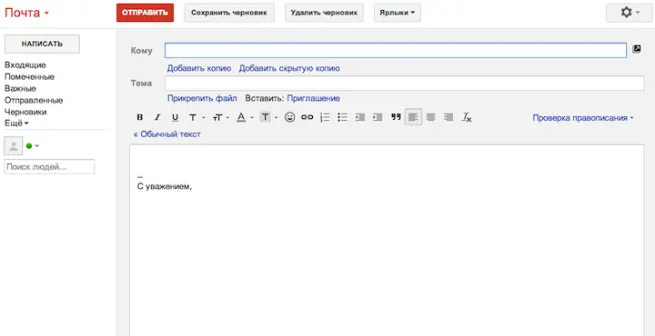Align text to the left
This screenshot has width=655, height=336.
tap(413, 117)
